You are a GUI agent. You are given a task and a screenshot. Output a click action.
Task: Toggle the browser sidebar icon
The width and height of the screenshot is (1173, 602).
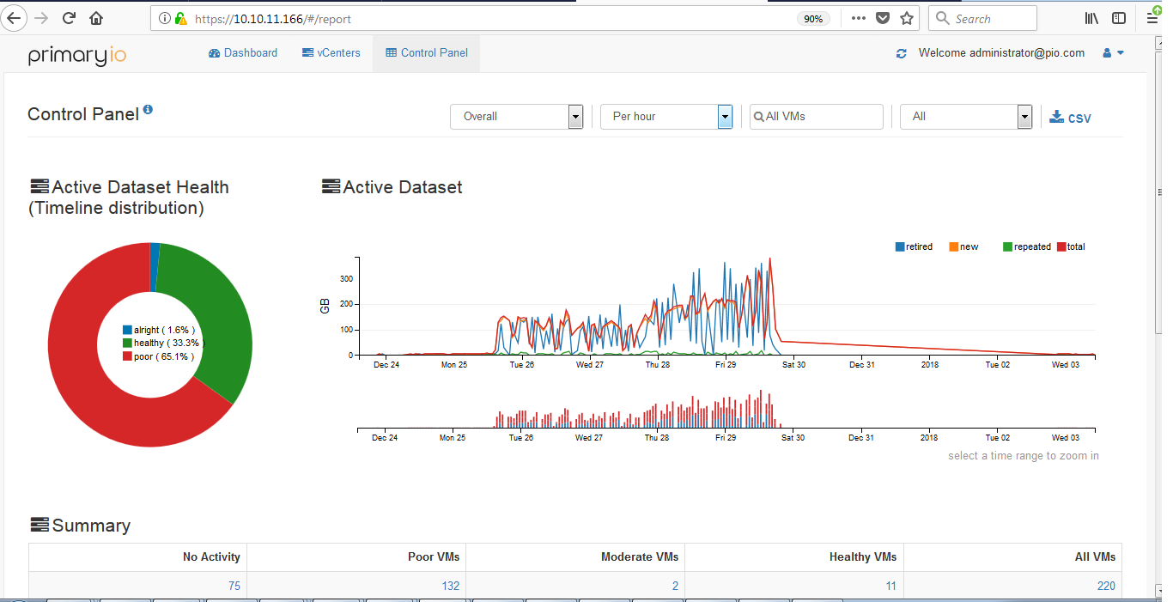(x=1119, y=18)
